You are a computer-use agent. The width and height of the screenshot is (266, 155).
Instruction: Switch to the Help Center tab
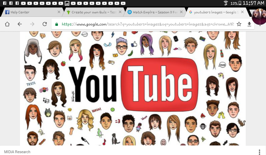click(x=32, y=12)
